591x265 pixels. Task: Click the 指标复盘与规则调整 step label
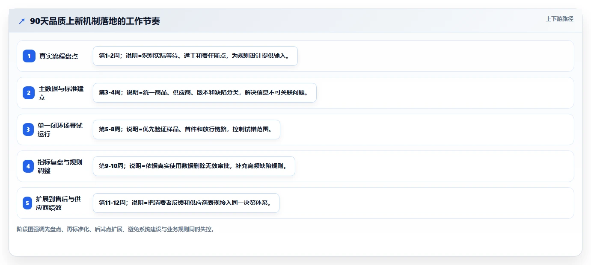(x=60, y=166)
